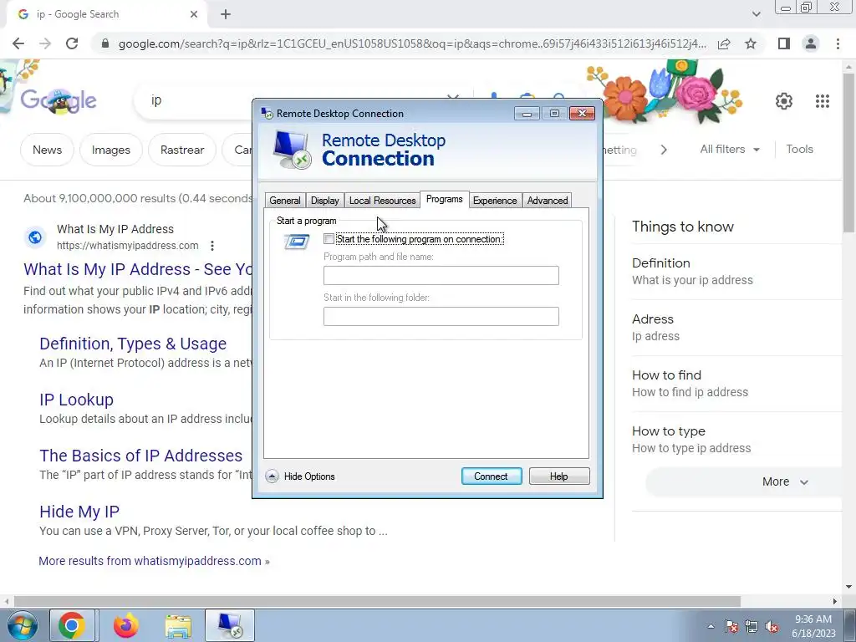This screenshot has height=642, width=856.
Task: Click Adress under Things to know
Action: pos(653,318)
